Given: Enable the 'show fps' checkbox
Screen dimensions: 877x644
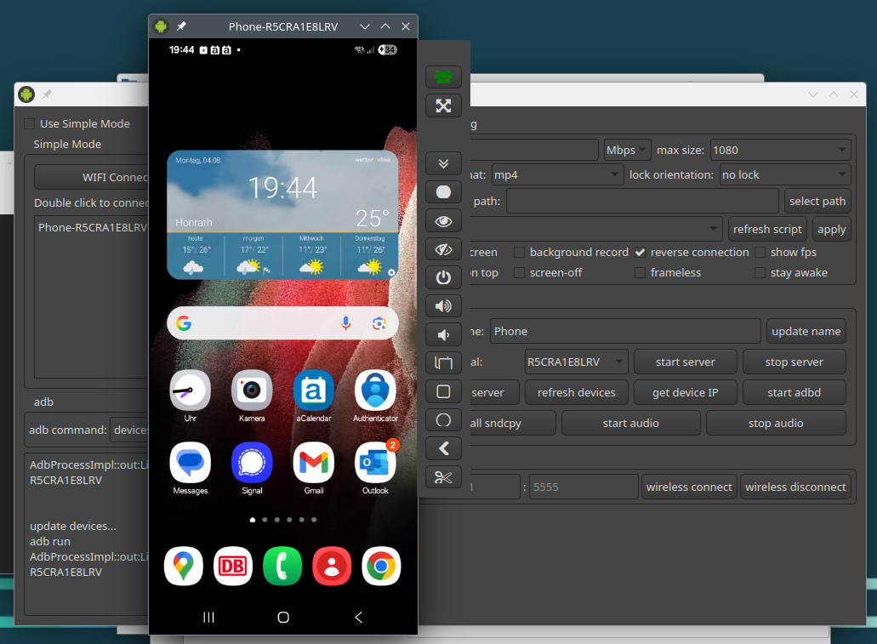Looking at the screenshot, I should (x=759, y=252).
